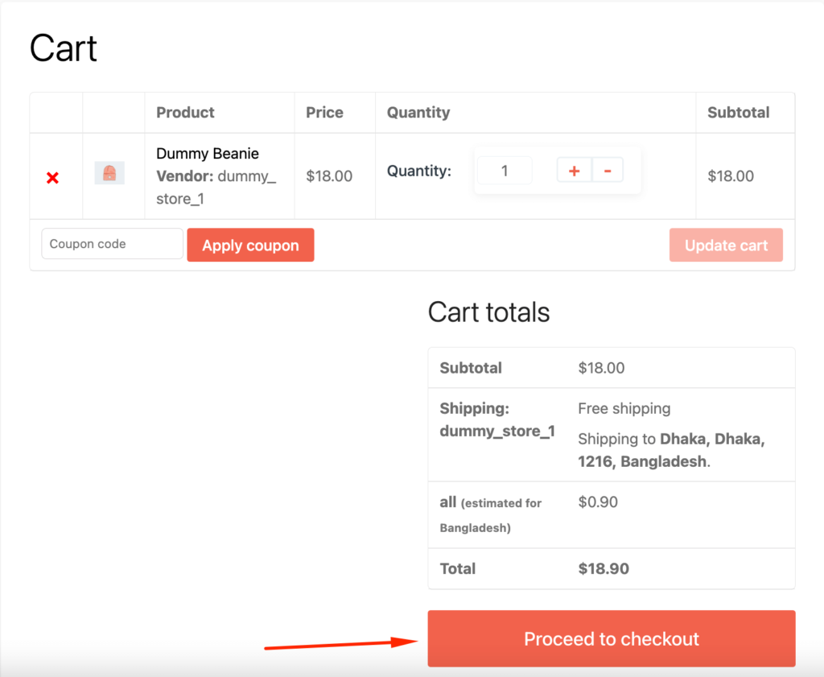Select the $18.00 price cell
The image size is (824, 677).
point(329,176)
